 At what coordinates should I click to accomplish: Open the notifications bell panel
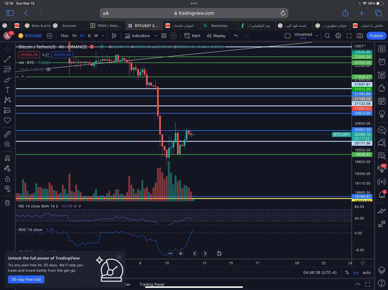coord(382,195)
